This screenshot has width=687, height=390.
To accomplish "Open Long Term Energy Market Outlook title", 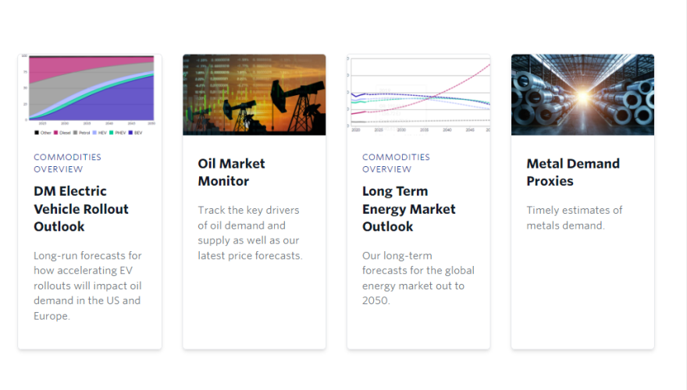I will click(409, 208).
